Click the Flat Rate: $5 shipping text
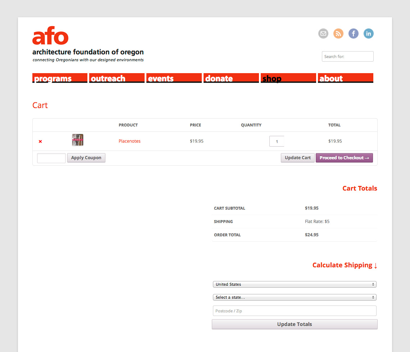The height and width of the screenshot is (352, 410). 317,222
